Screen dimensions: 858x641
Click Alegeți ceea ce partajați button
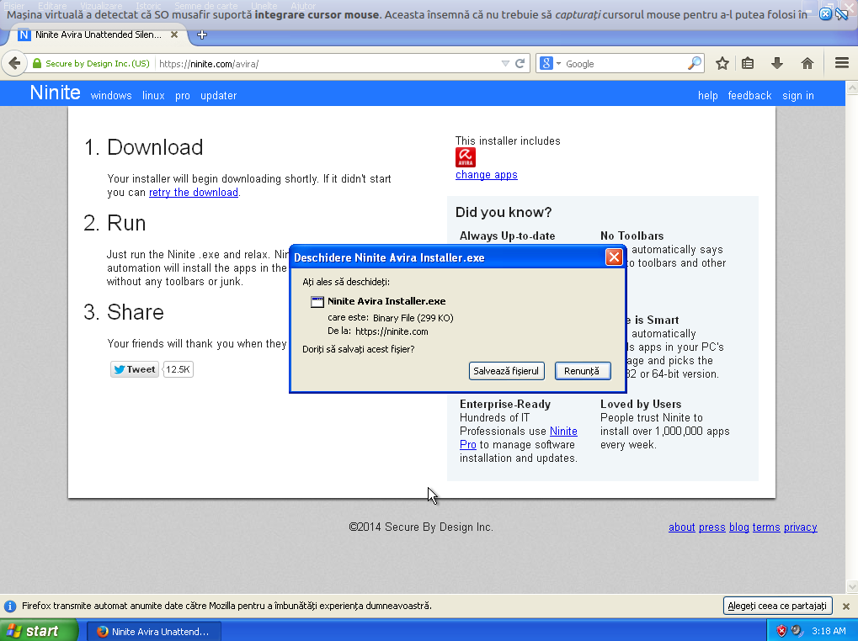pos(777,606)
